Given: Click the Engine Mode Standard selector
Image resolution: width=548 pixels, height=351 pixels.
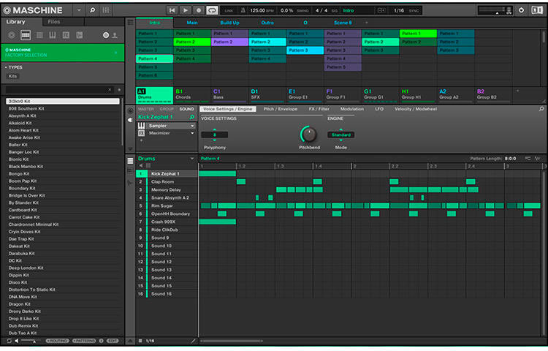Looking at the screenshot, I should (340, 135).
